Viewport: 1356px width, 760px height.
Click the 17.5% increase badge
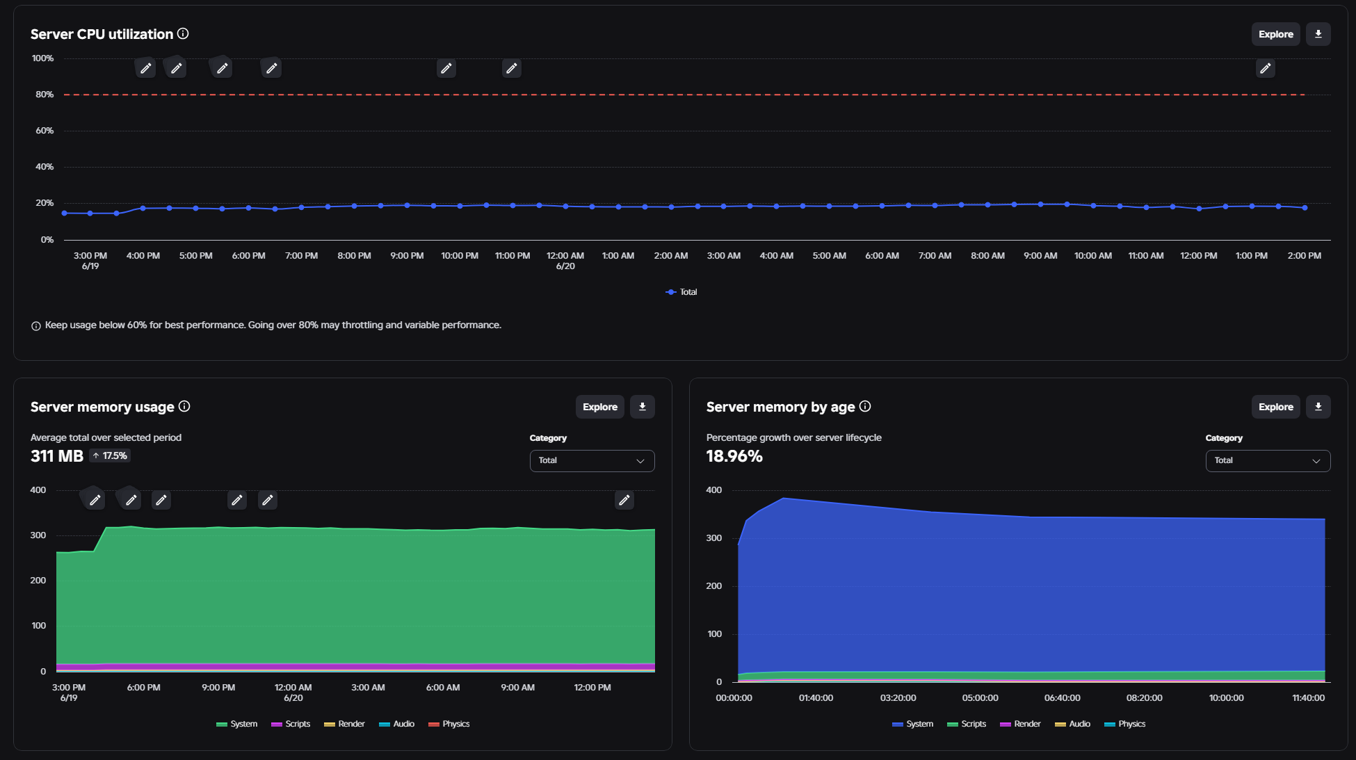click(x=111, y=455)
